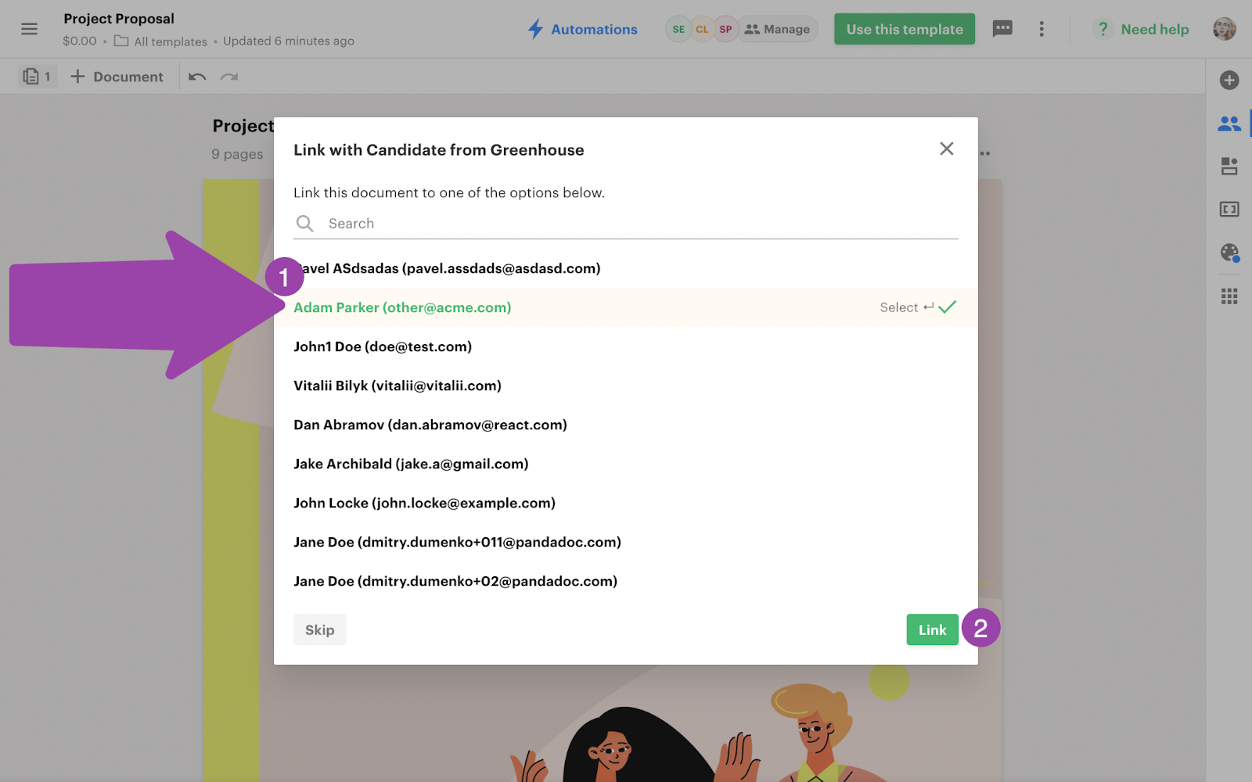Open the apps grid sidebar icon
This screenshot has width=1252, height=782.
1229,296
